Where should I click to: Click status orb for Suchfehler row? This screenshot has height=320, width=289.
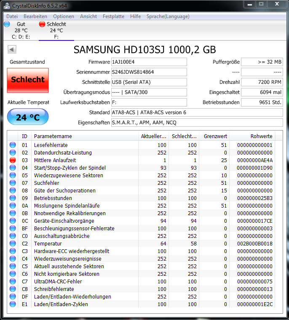click(x=13, y=183)
